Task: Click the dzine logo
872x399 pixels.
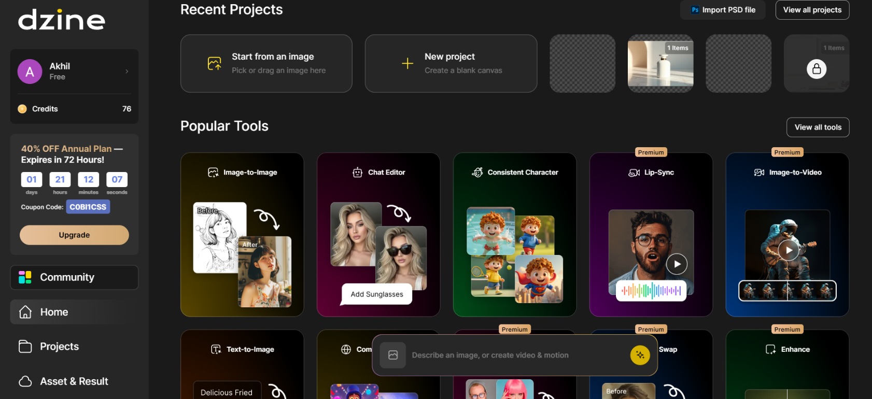Action: (62, 20)
